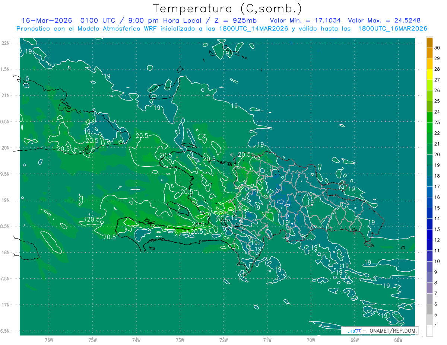Viewport: 447px width, 345px height.
Task: Click the color bar value 4
Action: coord(436,325)
